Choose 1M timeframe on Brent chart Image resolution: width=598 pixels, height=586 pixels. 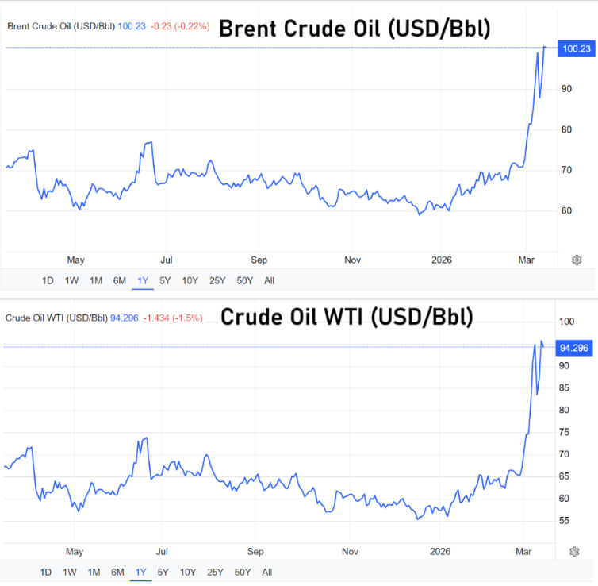(95, 280)
